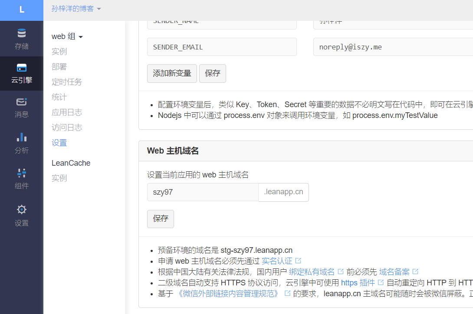
Task: Open the 绑定私有域名 link
Action: click(x=312, y=272)
